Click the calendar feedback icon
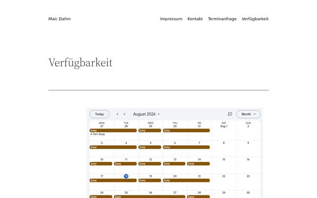 click(230, 114)
